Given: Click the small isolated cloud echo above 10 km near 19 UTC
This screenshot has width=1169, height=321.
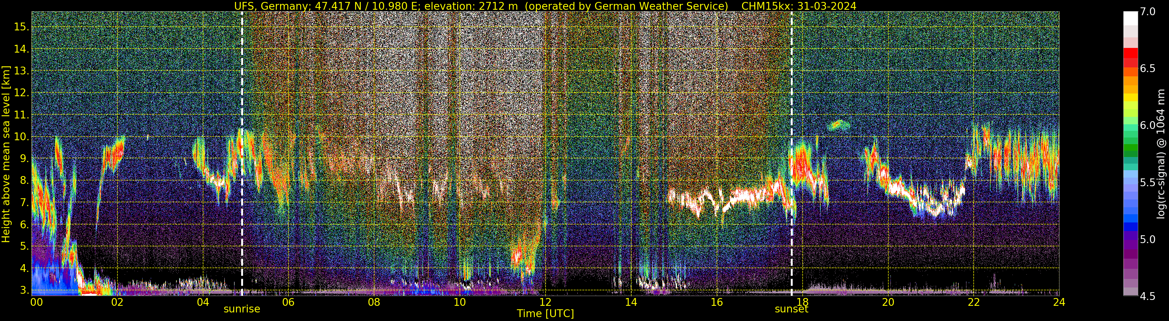Looking at the screenshot, I should click(838, 125).
